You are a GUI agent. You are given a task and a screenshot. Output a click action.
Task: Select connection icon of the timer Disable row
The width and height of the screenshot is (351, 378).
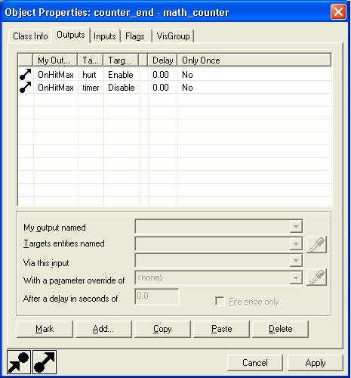26,88
